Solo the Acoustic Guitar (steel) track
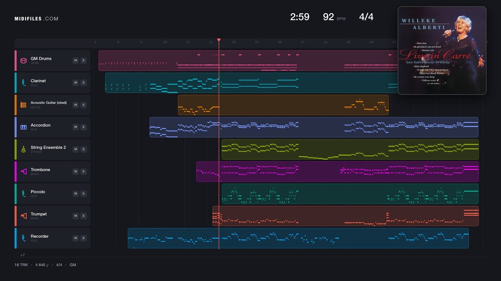 [83, 105]
